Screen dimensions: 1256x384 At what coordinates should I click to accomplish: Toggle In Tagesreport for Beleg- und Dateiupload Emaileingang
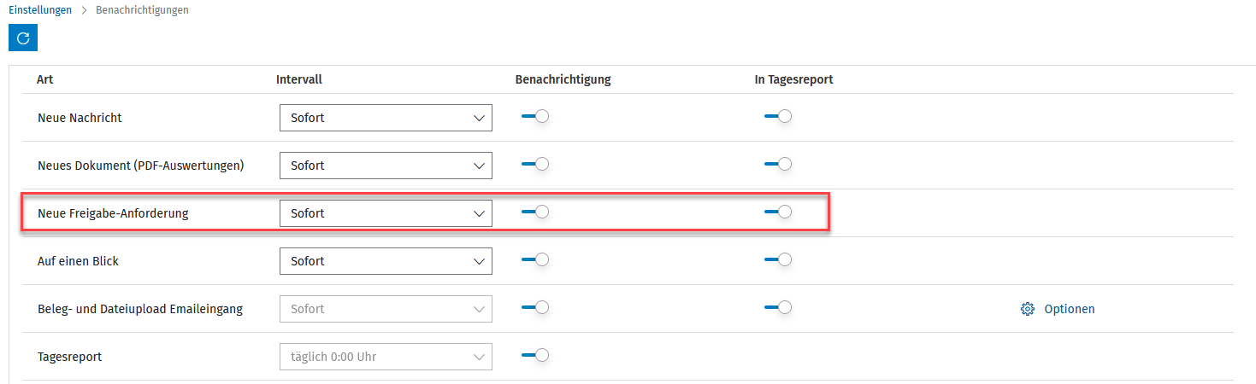(778, 308)
